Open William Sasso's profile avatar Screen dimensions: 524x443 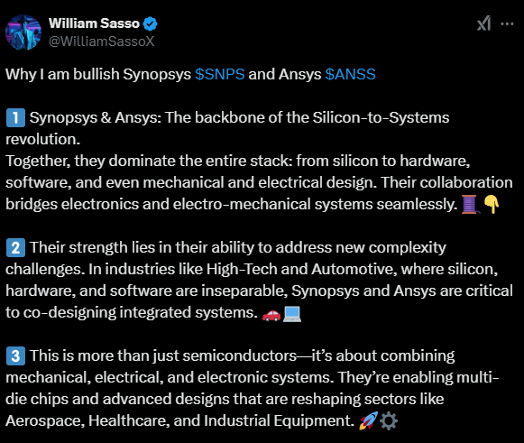(23, 32)
